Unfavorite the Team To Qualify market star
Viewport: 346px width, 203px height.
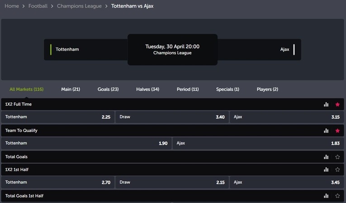(x=337, y=131)
